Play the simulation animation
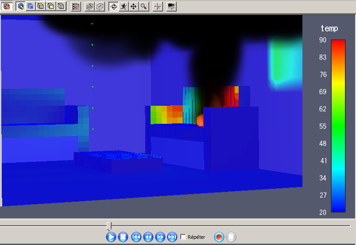The width and height of the screenshot is (356, 245). pos(111,237)
